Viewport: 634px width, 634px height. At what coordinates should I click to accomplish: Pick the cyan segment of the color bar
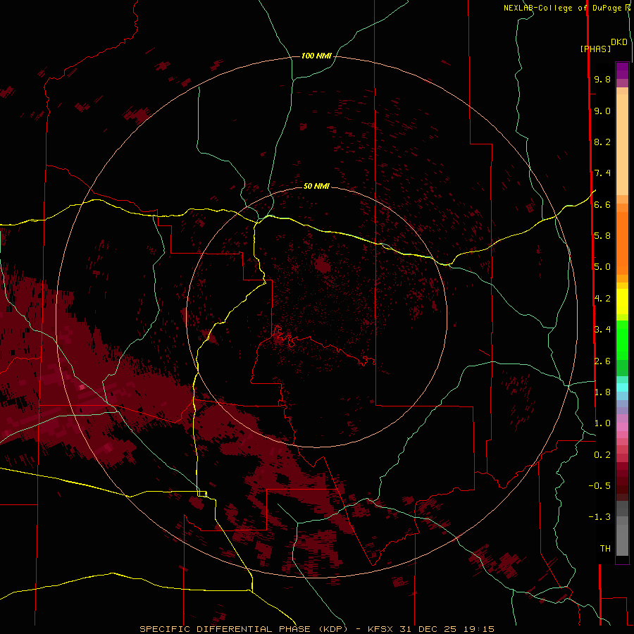click(x=622, y=387)
